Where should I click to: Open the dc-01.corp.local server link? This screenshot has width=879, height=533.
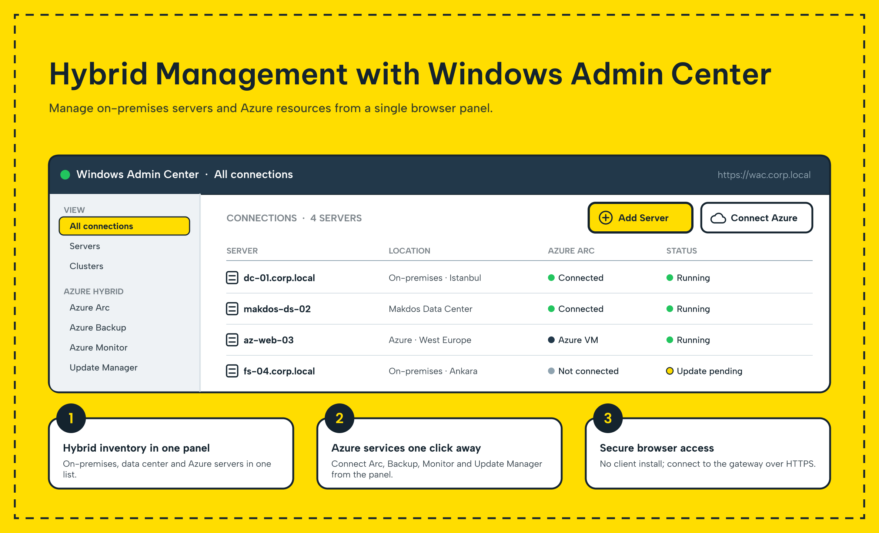click(x=279, y=278)
